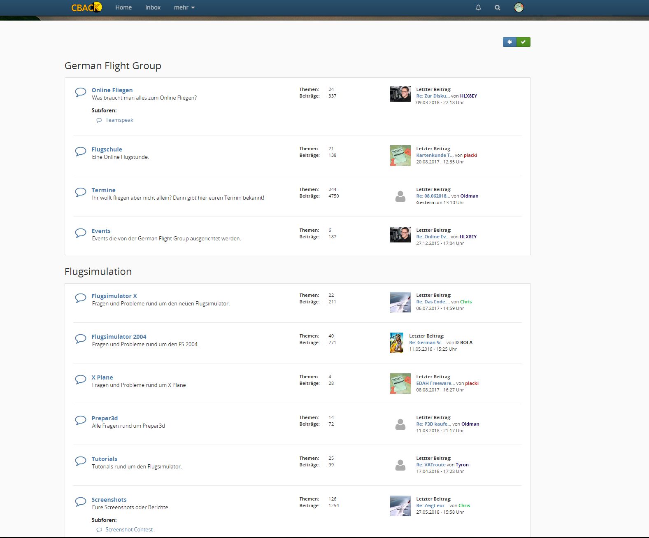Click speech bubble icon for Screenshots
The height and width of the screenshot is (538, 649).
(x=80, y=502)
